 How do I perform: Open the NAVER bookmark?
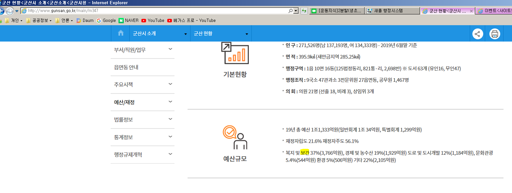pos(129,20)
